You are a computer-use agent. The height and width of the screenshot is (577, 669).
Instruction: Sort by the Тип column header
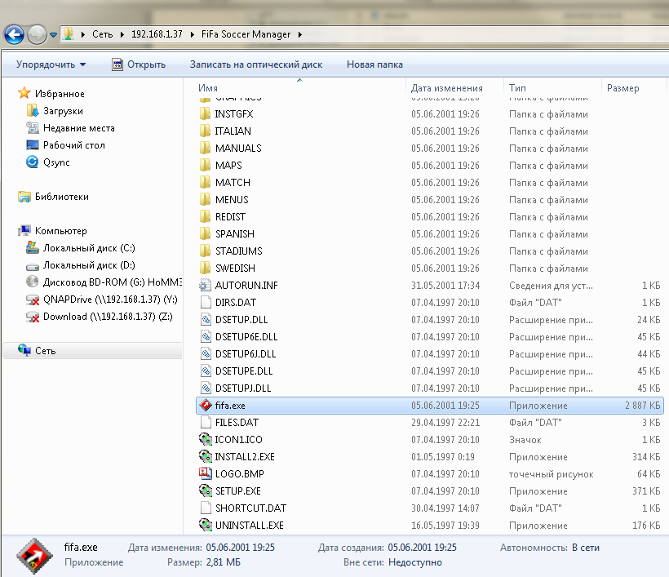point(517,88)
